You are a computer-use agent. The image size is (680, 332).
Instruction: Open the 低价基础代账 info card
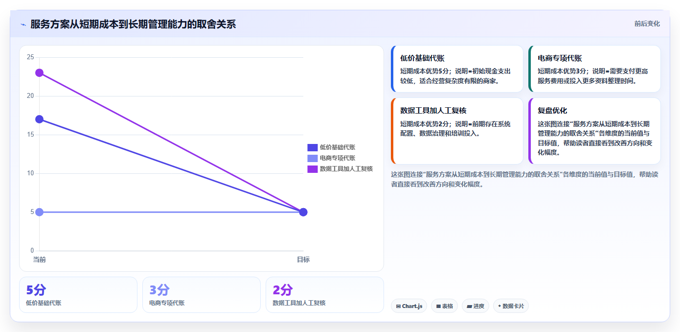point(457,69)
